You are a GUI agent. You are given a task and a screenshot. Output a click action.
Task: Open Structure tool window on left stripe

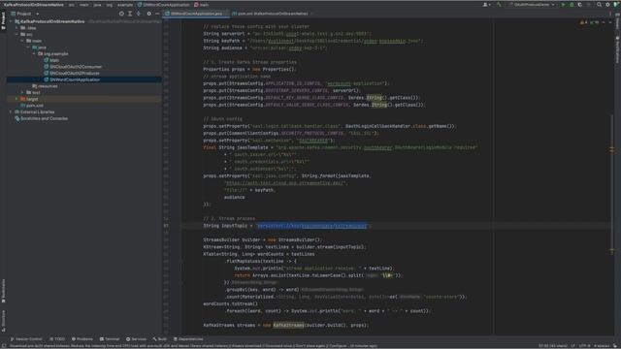(x=3, y=321)
